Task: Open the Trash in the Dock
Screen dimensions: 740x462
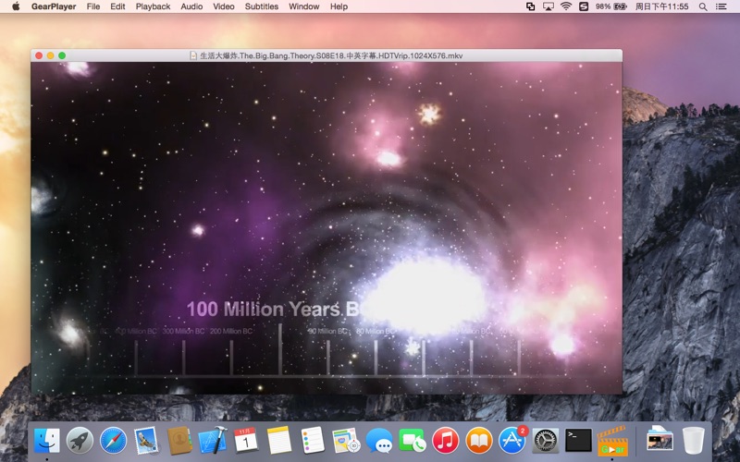Action: click(x=693, y=441)
